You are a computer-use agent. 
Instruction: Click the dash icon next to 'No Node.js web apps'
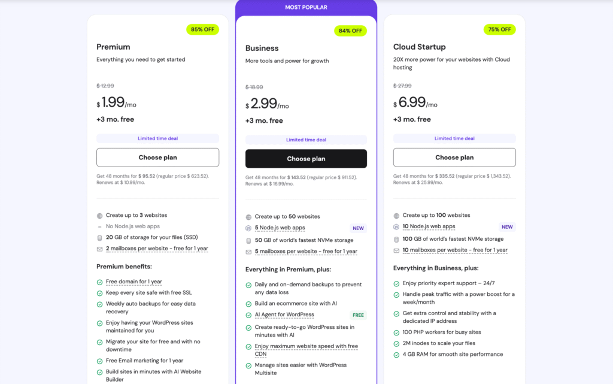99,226
